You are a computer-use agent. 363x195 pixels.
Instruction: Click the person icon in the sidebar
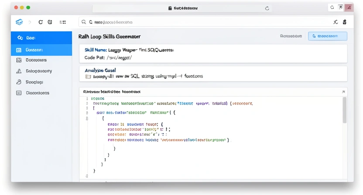(19, 82)
